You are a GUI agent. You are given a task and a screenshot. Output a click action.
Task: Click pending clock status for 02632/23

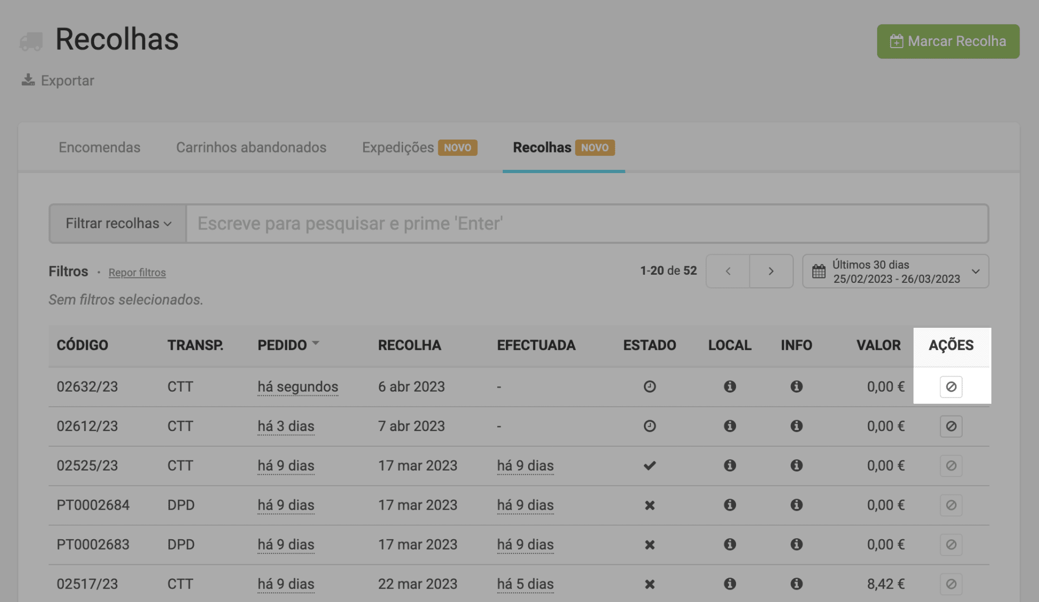649,387
